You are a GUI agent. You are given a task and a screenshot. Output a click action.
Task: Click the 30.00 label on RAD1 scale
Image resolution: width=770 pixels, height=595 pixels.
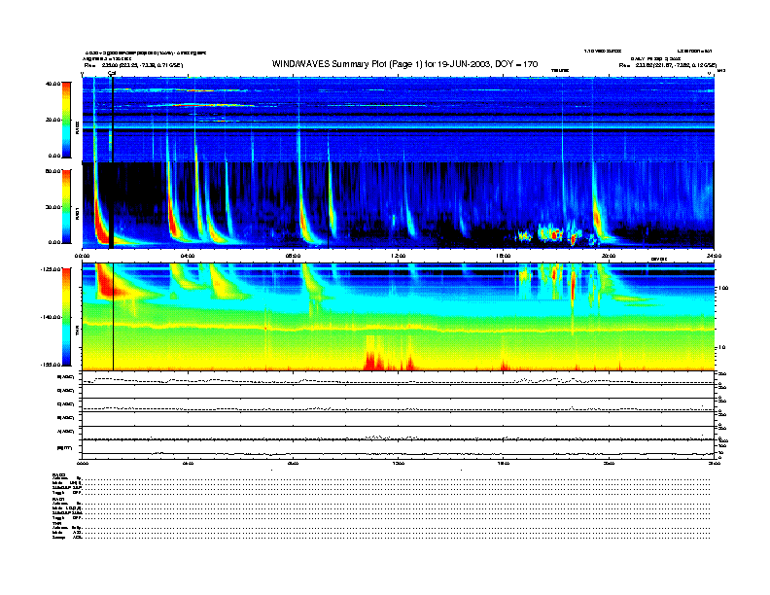[53, 207]
